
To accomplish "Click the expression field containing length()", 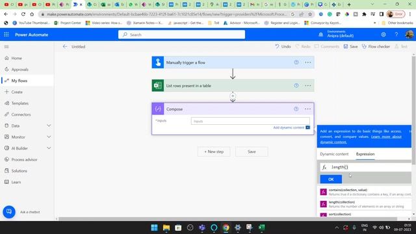I will [365, 167].
